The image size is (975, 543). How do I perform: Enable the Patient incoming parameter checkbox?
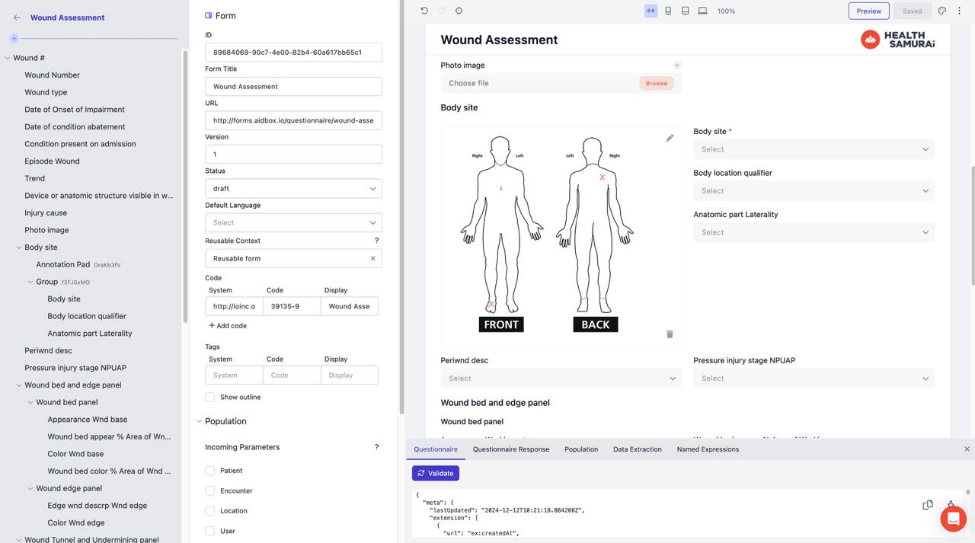(x=210, y=471)
